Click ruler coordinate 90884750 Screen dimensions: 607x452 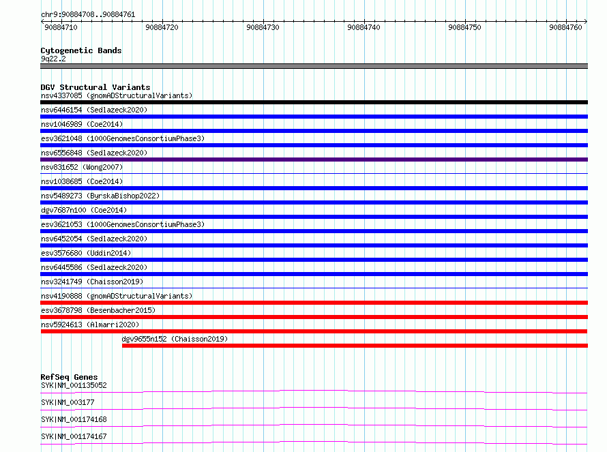[464, 27]
